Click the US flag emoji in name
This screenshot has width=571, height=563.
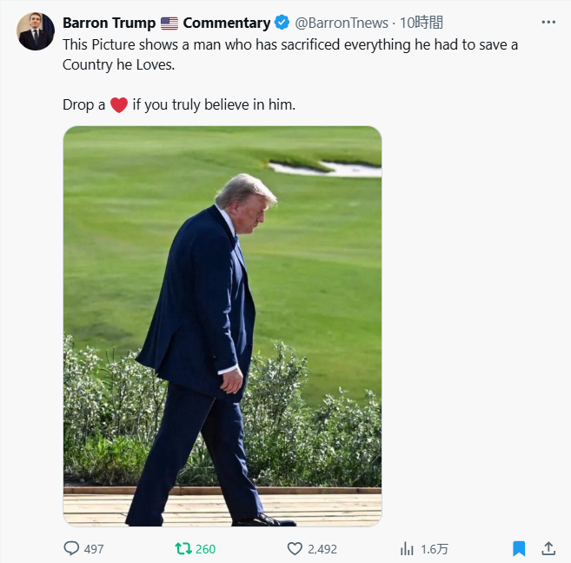coord(169,23)
